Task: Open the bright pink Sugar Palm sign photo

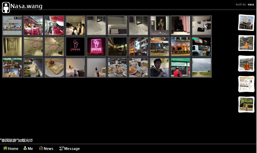Action: pyautogui.click(x=96, y=47)
